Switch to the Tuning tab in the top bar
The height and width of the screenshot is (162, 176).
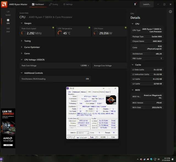54,4
